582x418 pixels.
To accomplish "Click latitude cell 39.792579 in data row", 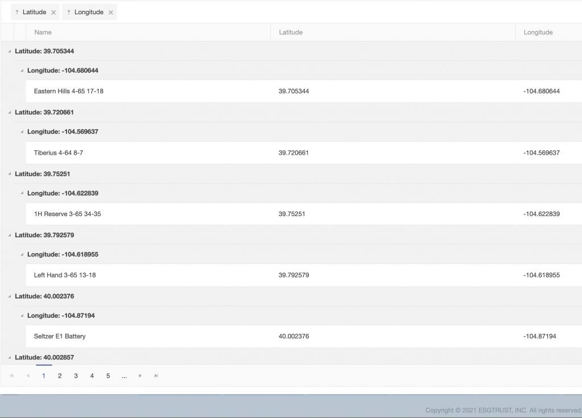I will [x=294, y=275].
